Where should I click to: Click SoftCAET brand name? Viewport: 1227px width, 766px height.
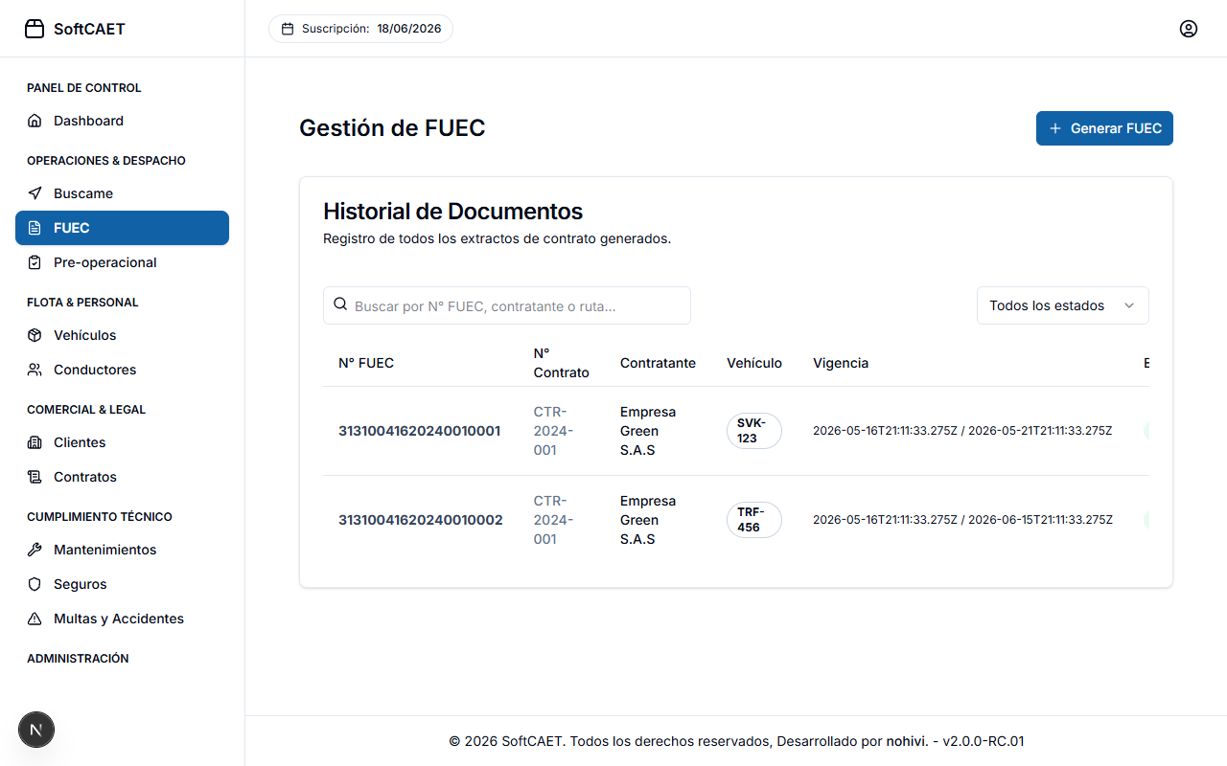[89, 29]
